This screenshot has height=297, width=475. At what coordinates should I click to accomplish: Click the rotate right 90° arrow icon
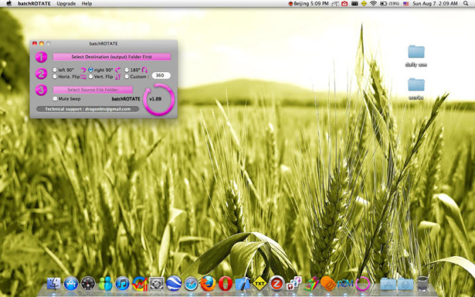tap(118, 70)
